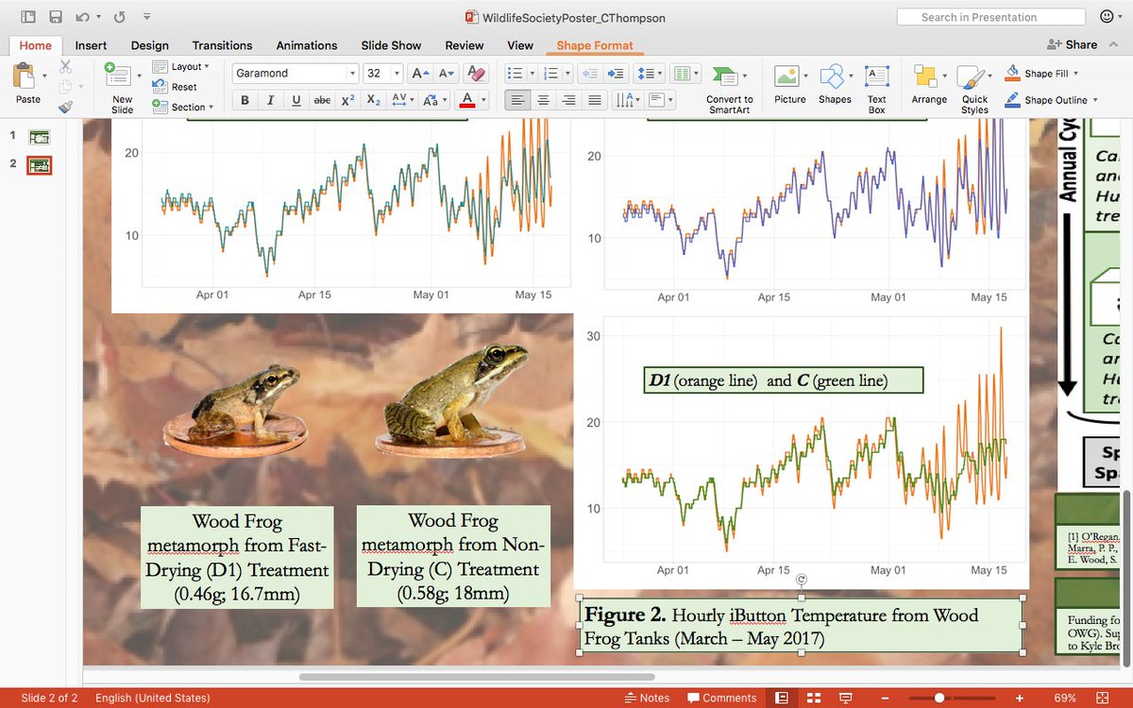Click the Share button

tap(1073, 44)
